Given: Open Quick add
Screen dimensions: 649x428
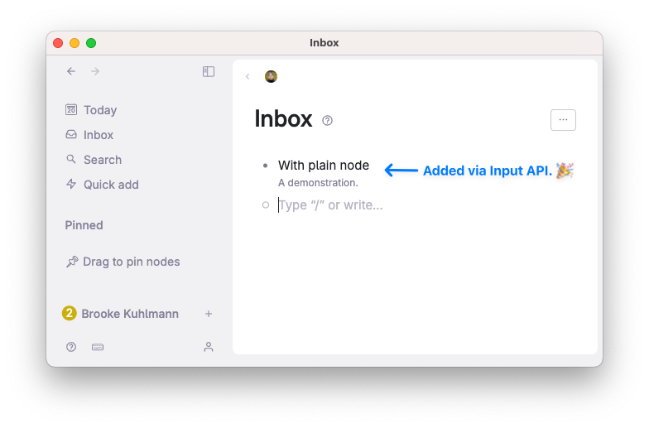Looking at the screenshot, I should (111, 185).
